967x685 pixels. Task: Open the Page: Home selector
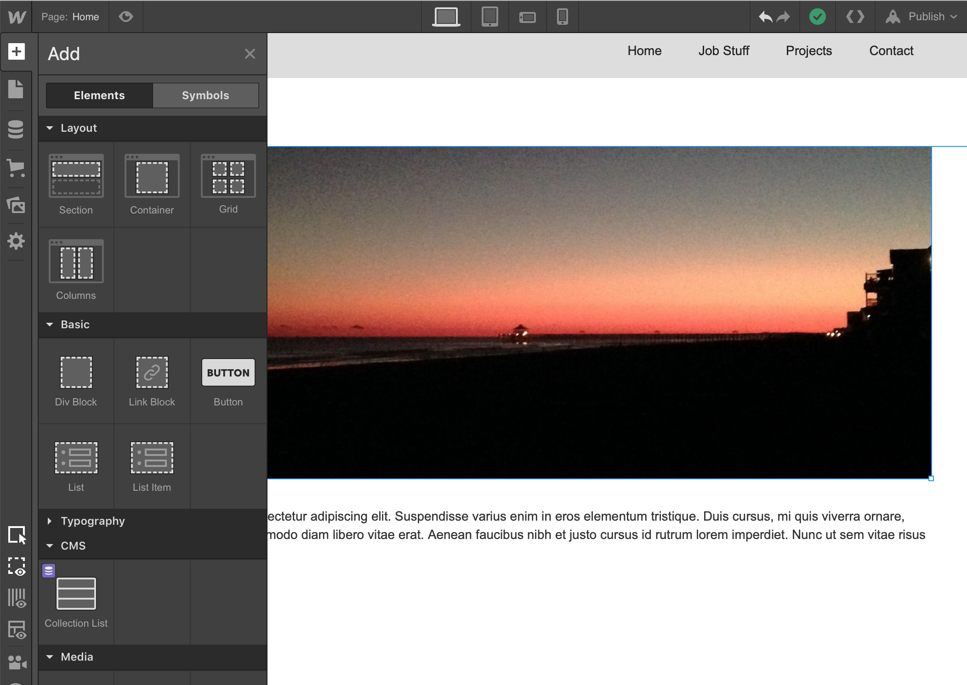pyautogui.click(x=70, y=17)
